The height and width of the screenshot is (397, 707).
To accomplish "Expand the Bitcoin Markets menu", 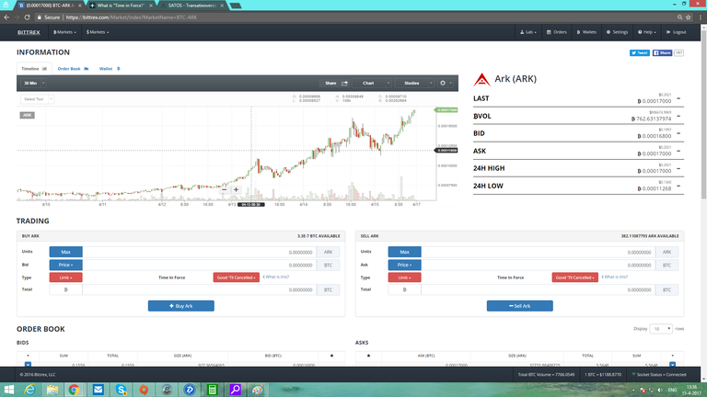I will tap(65, 32).
